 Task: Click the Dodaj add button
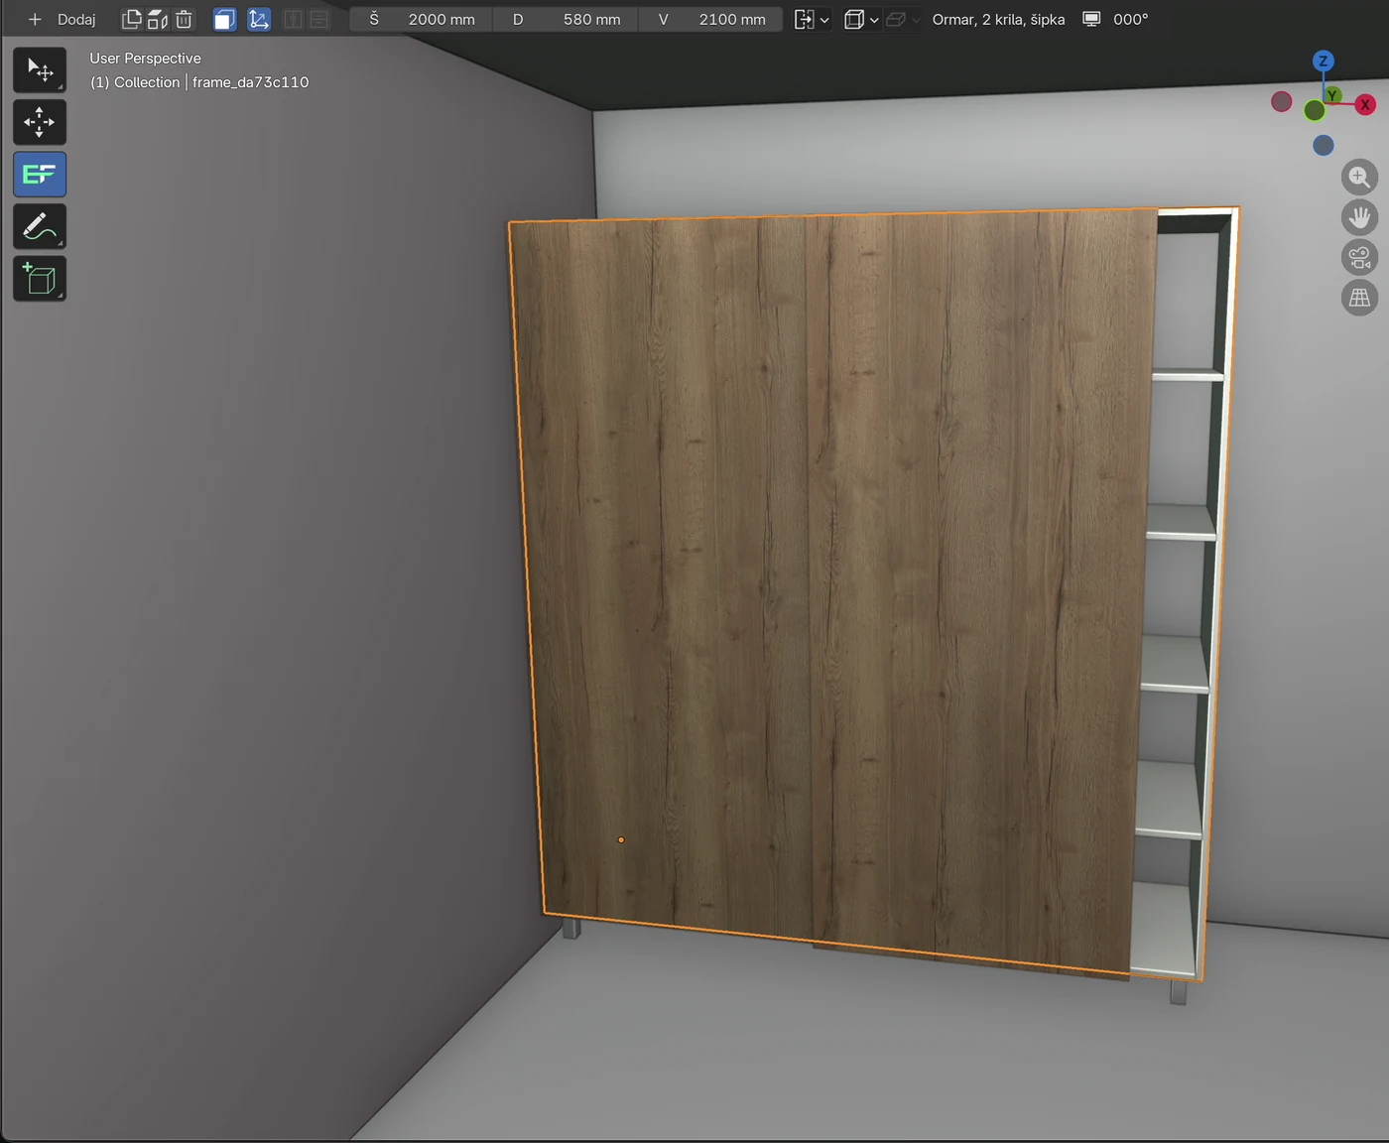click(63, 19)
